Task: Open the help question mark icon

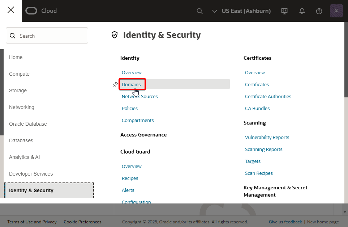Action: (x=319, y=11)
